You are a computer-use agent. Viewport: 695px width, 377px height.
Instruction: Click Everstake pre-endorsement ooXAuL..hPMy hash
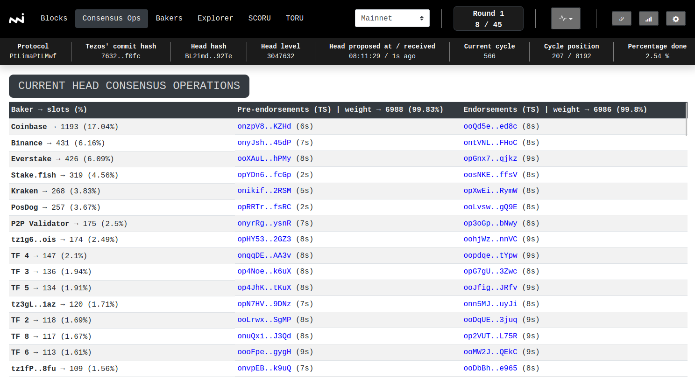coord(264,158)
